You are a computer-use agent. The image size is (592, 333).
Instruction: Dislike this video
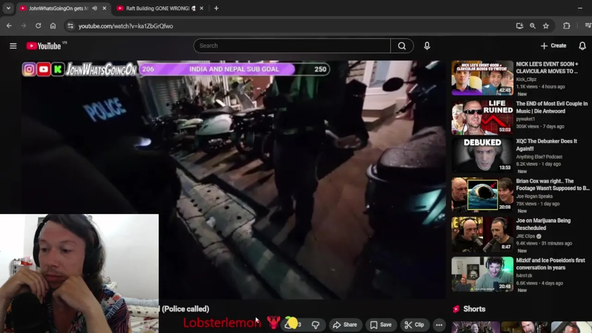point(315,325)
